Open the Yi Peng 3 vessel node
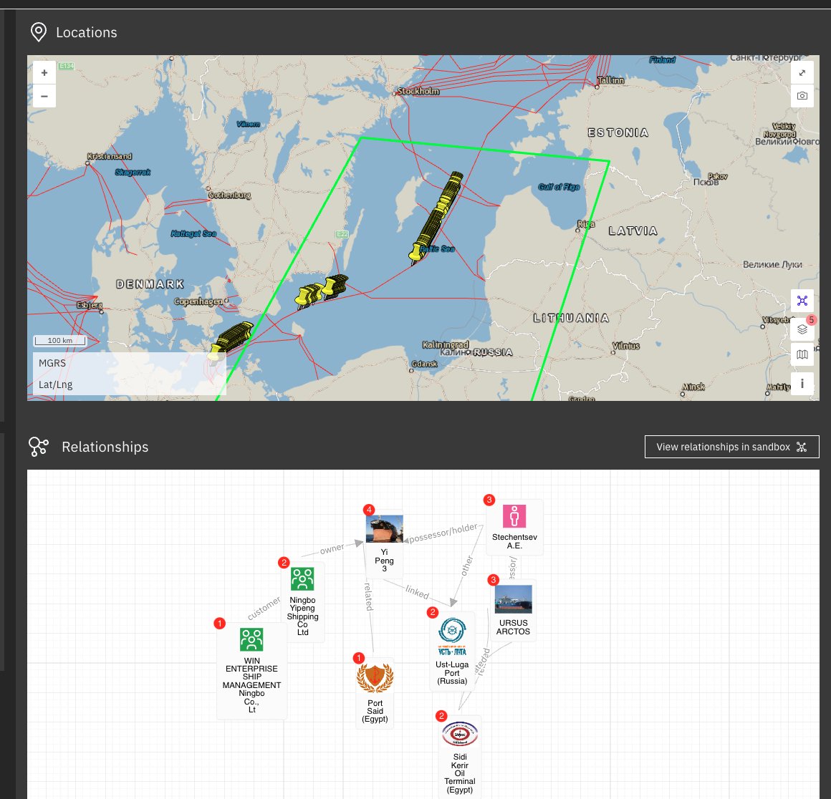The image size is (831, 799). [384, 543]
